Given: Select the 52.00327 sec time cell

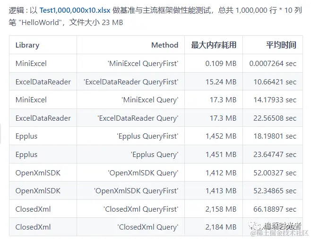Looking at the screenshot, I should pyautogui.click(x=273, y=173).
